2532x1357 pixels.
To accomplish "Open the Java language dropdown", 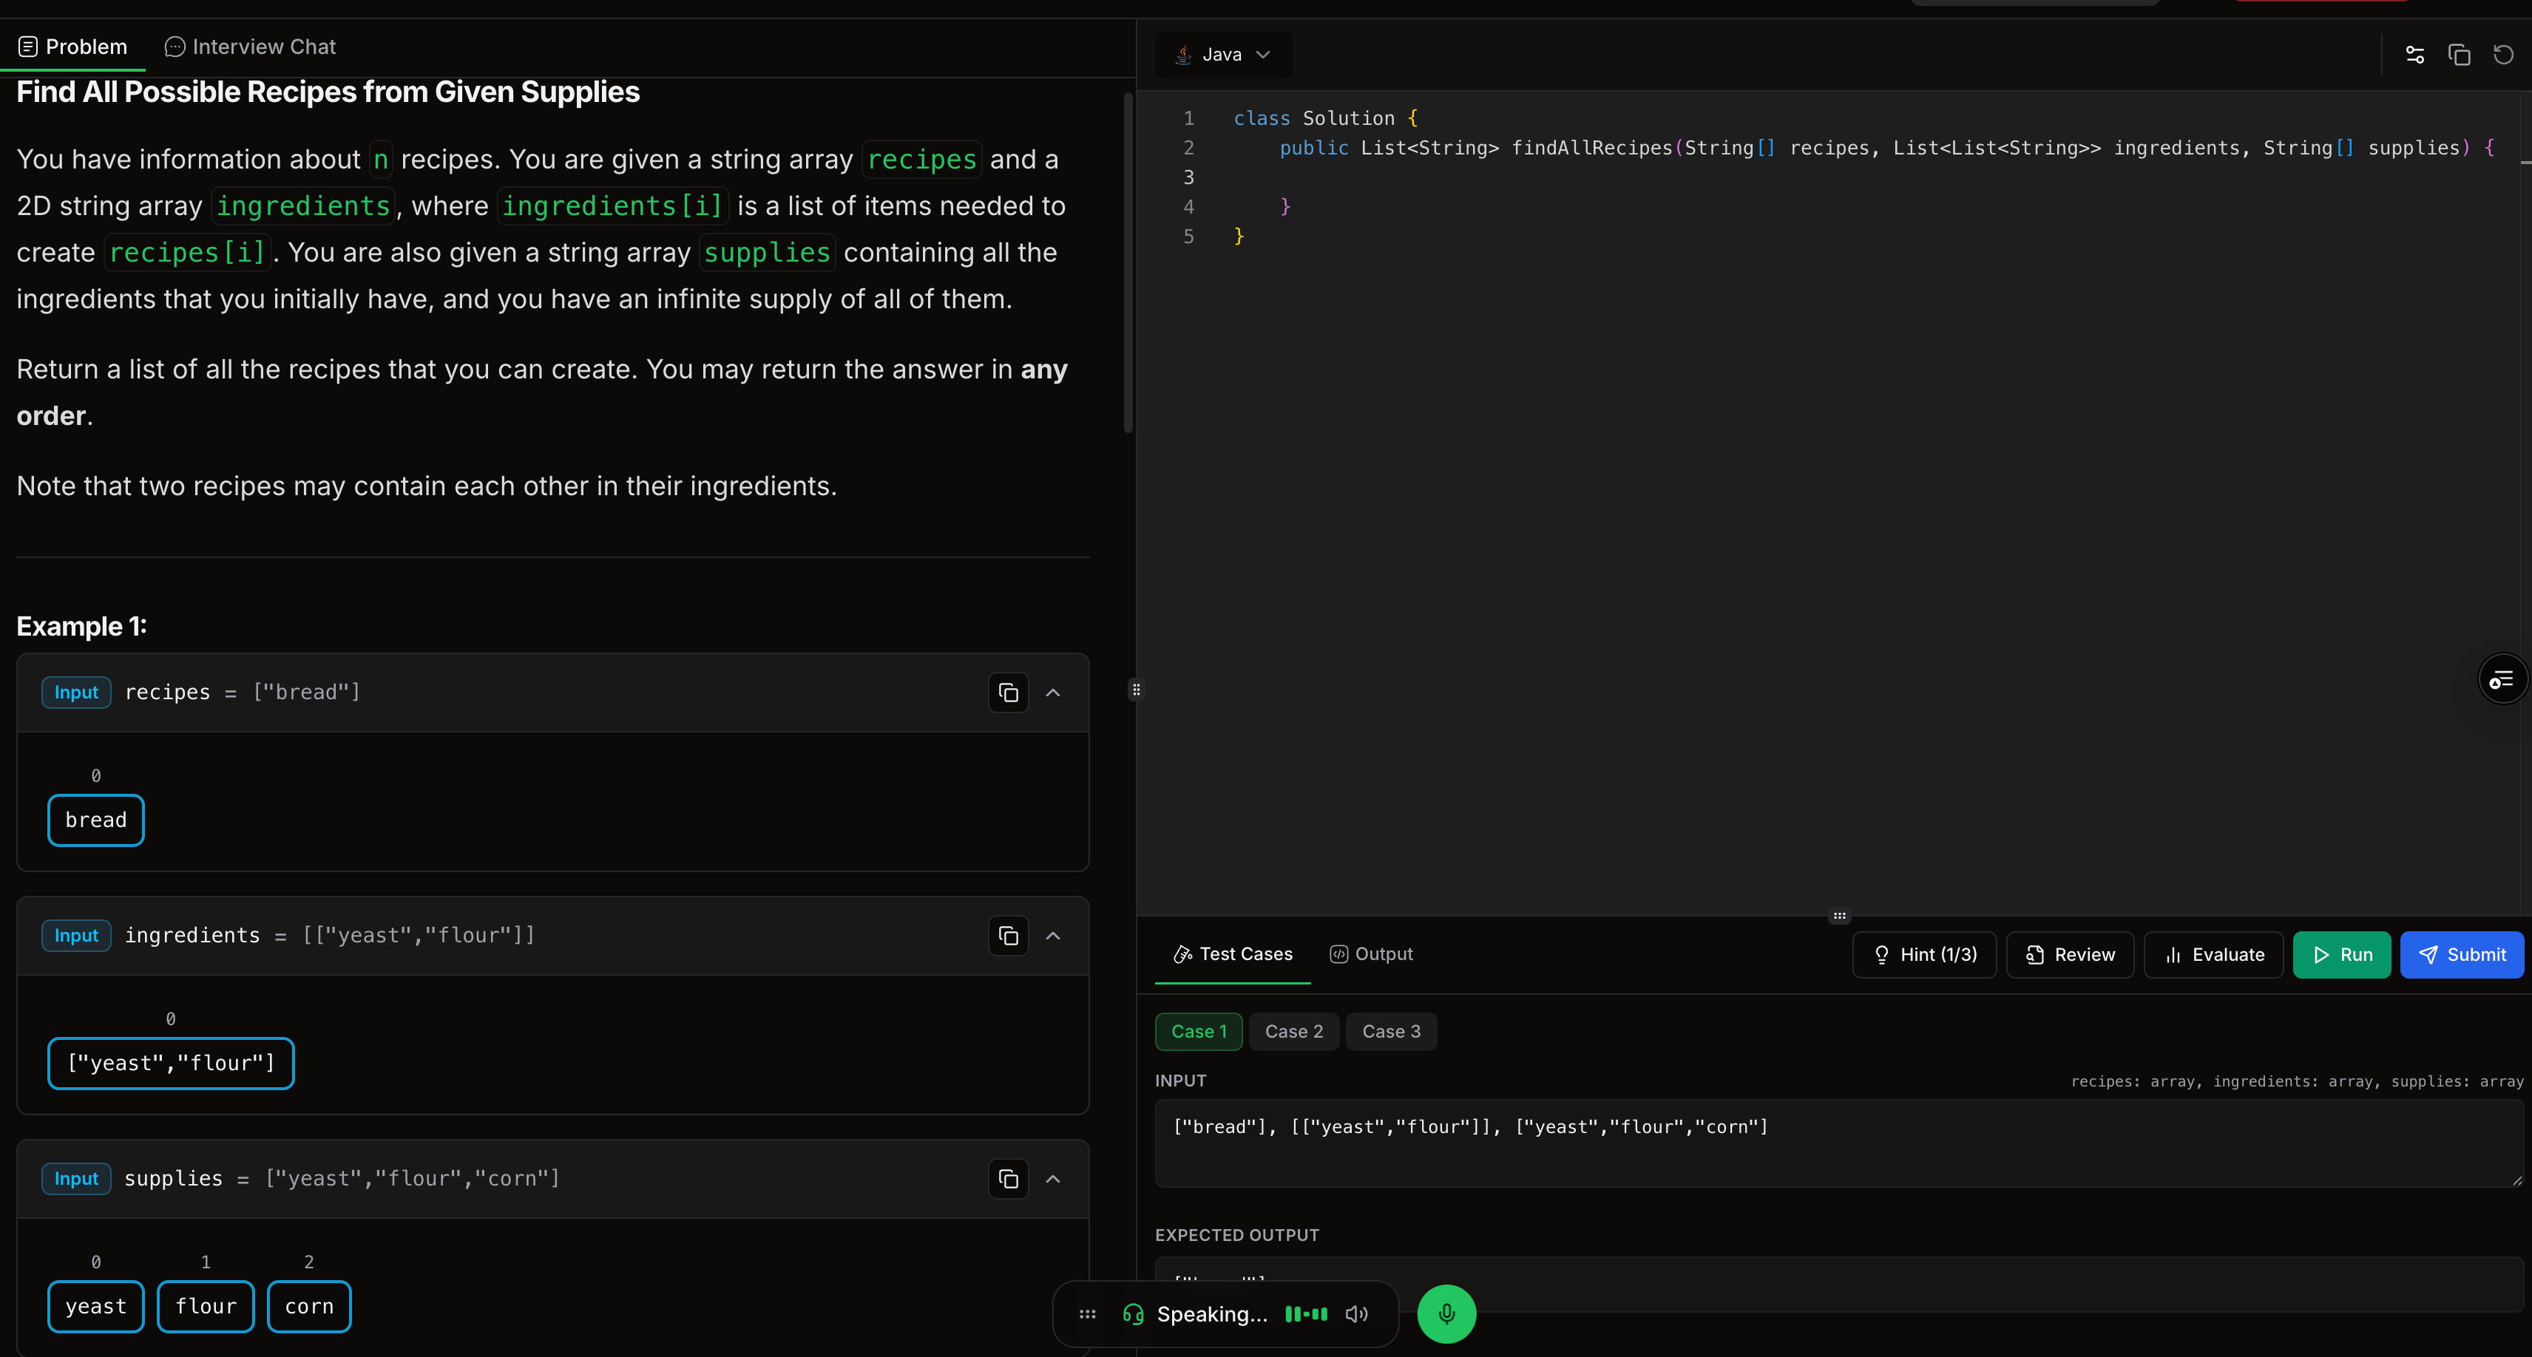I will coord(1223,55).
